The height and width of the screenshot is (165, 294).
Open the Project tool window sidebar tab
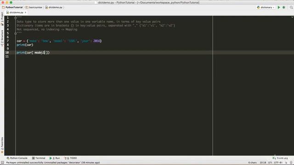2,18
